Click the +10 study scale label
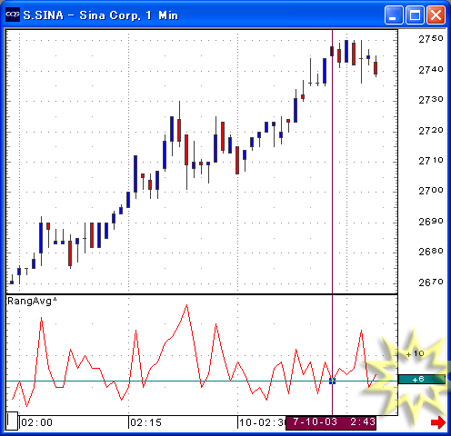Screen dimensions: 451x436 pos(416,353)
